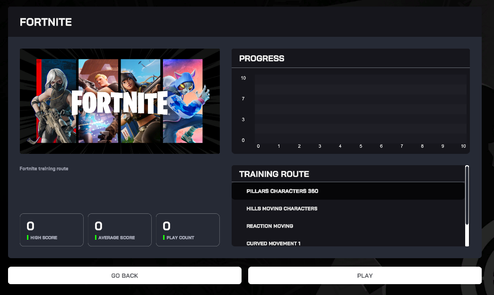
Task: Click the 'Fortnite training route' description text
Action: pos(44,169)
